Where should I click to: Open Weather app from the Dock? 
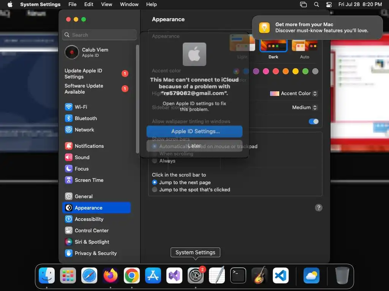click(x=312, y=275)
